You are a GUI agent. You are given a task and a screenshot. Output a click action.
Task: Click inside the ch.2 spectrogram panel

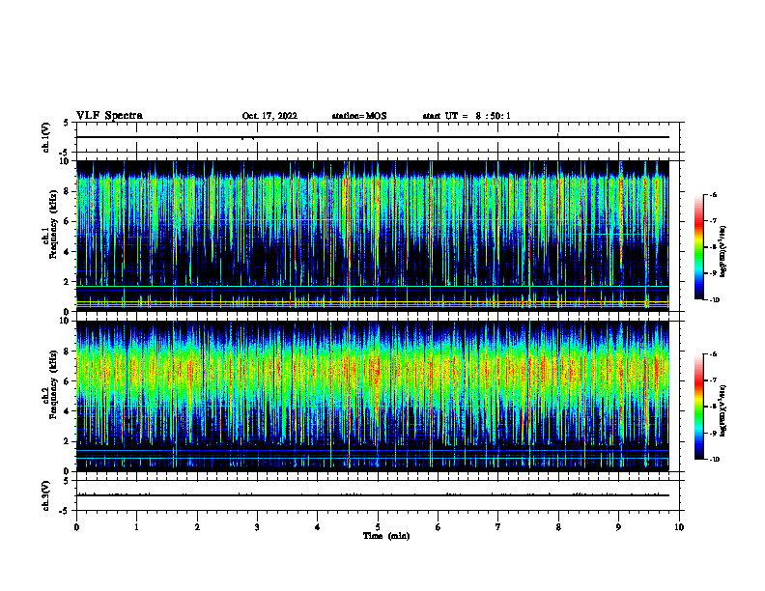(373, 396)
